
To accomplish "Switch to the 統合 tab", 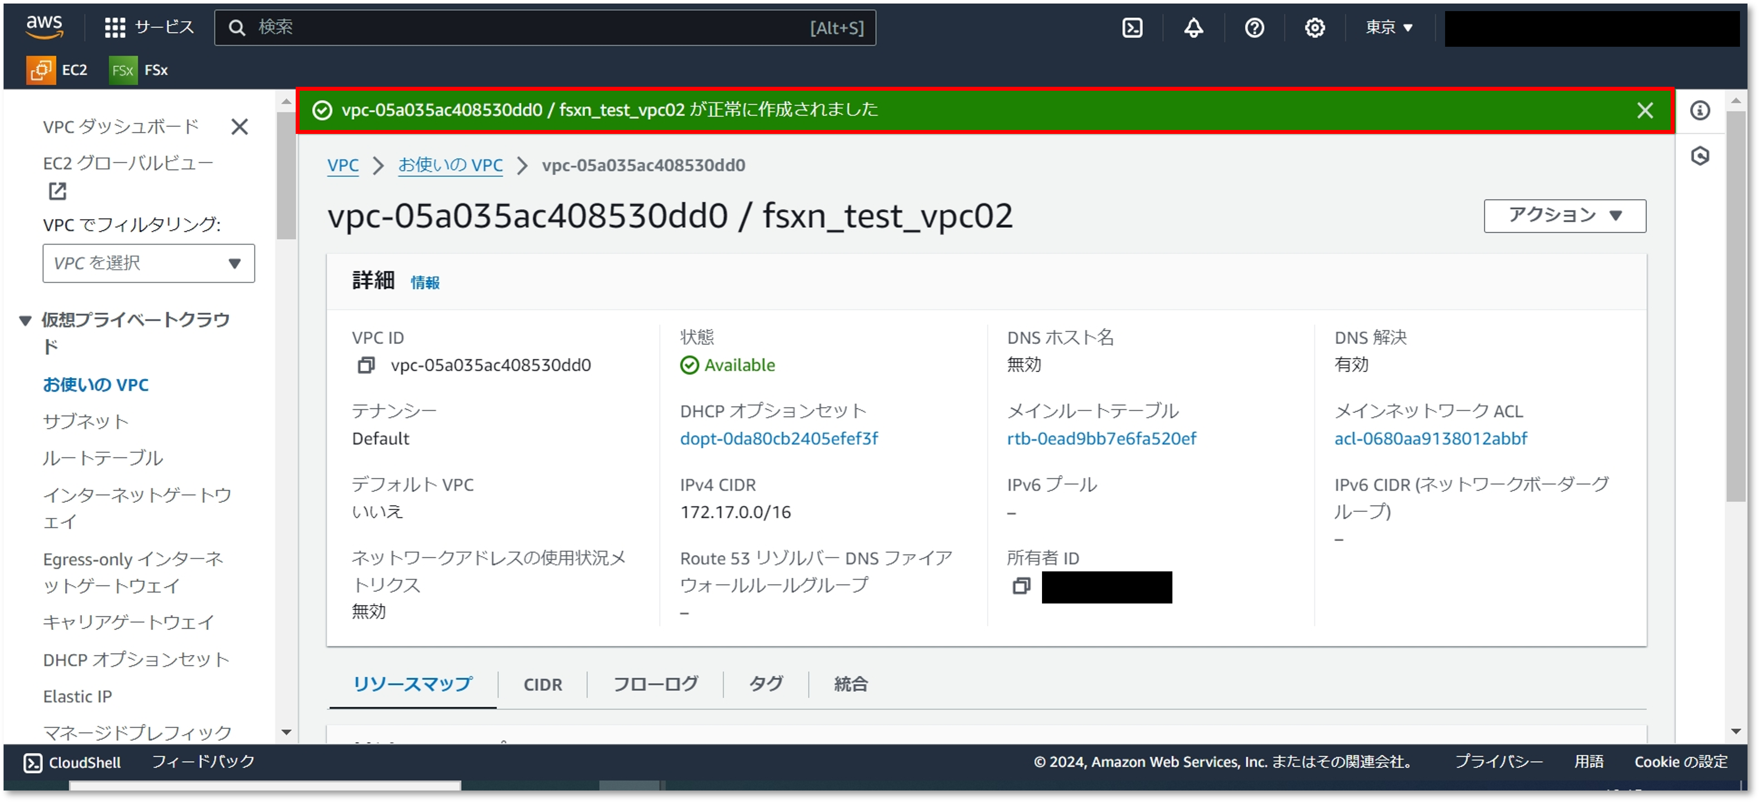I will click(851, 684).
